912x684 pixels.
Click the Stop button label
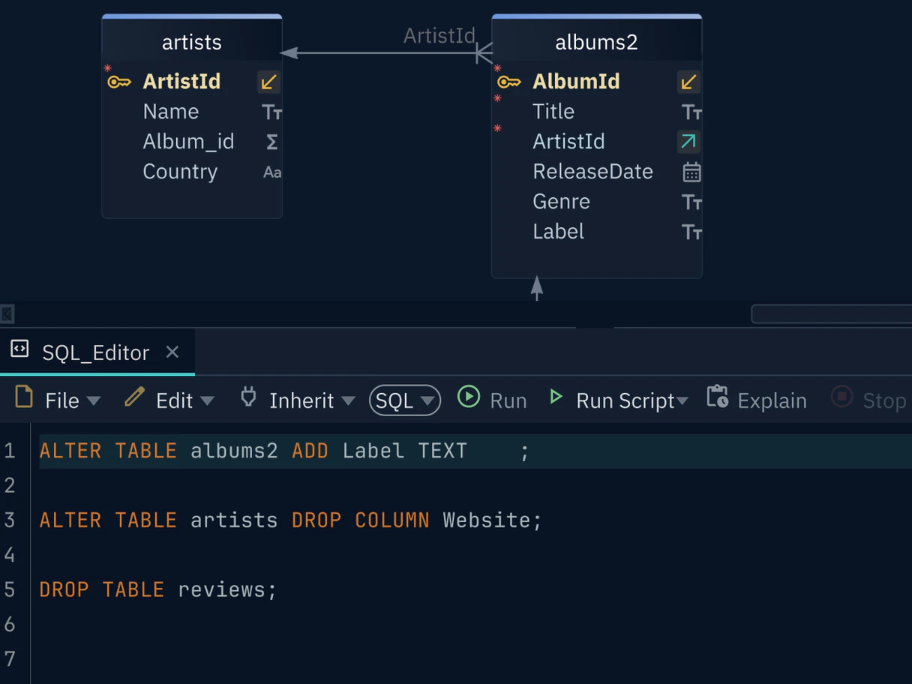coord(884,401)
